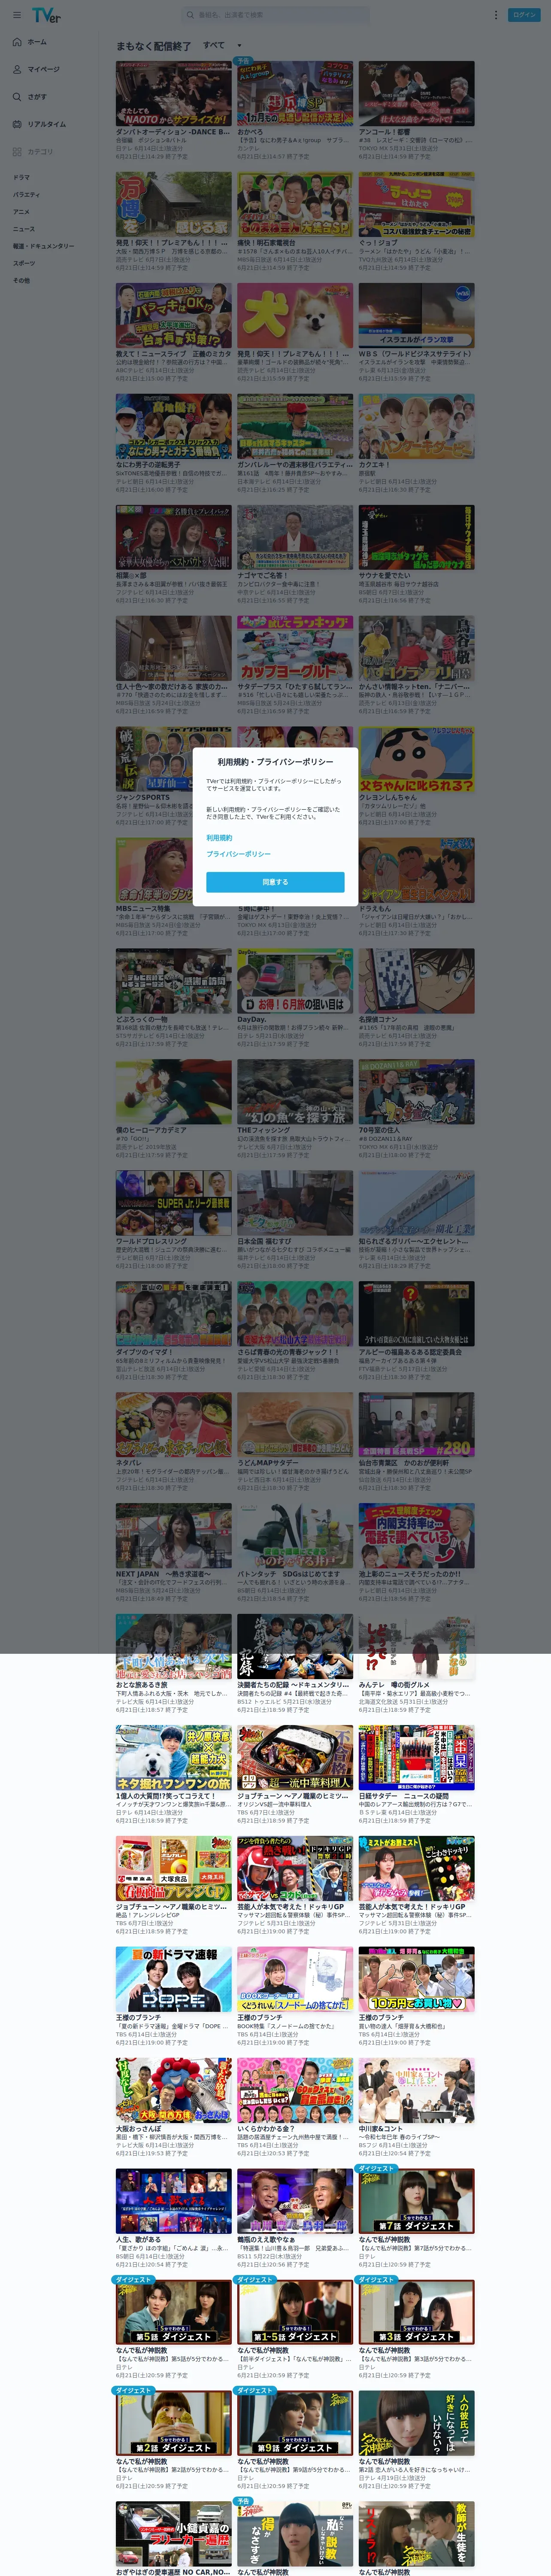The height and width of the screenshot is (2576, 551).
Task: Click the さがす search icon in sidebar
Action: click(x=17, y=97)
